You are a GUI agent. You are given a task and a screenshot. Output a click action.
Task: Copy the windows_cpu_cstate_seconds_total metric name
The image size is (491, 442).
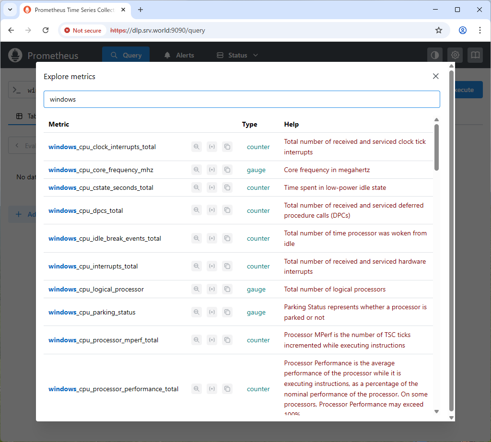click(x=227, y=187)
